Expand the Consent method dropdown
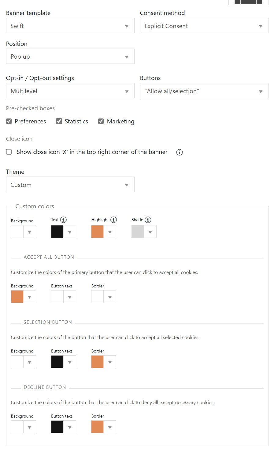The height and width of the screenshot is (453, 274). coord(204,26)
